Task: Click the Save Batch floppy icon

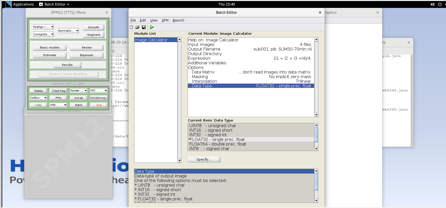Action: click(144, 27)
